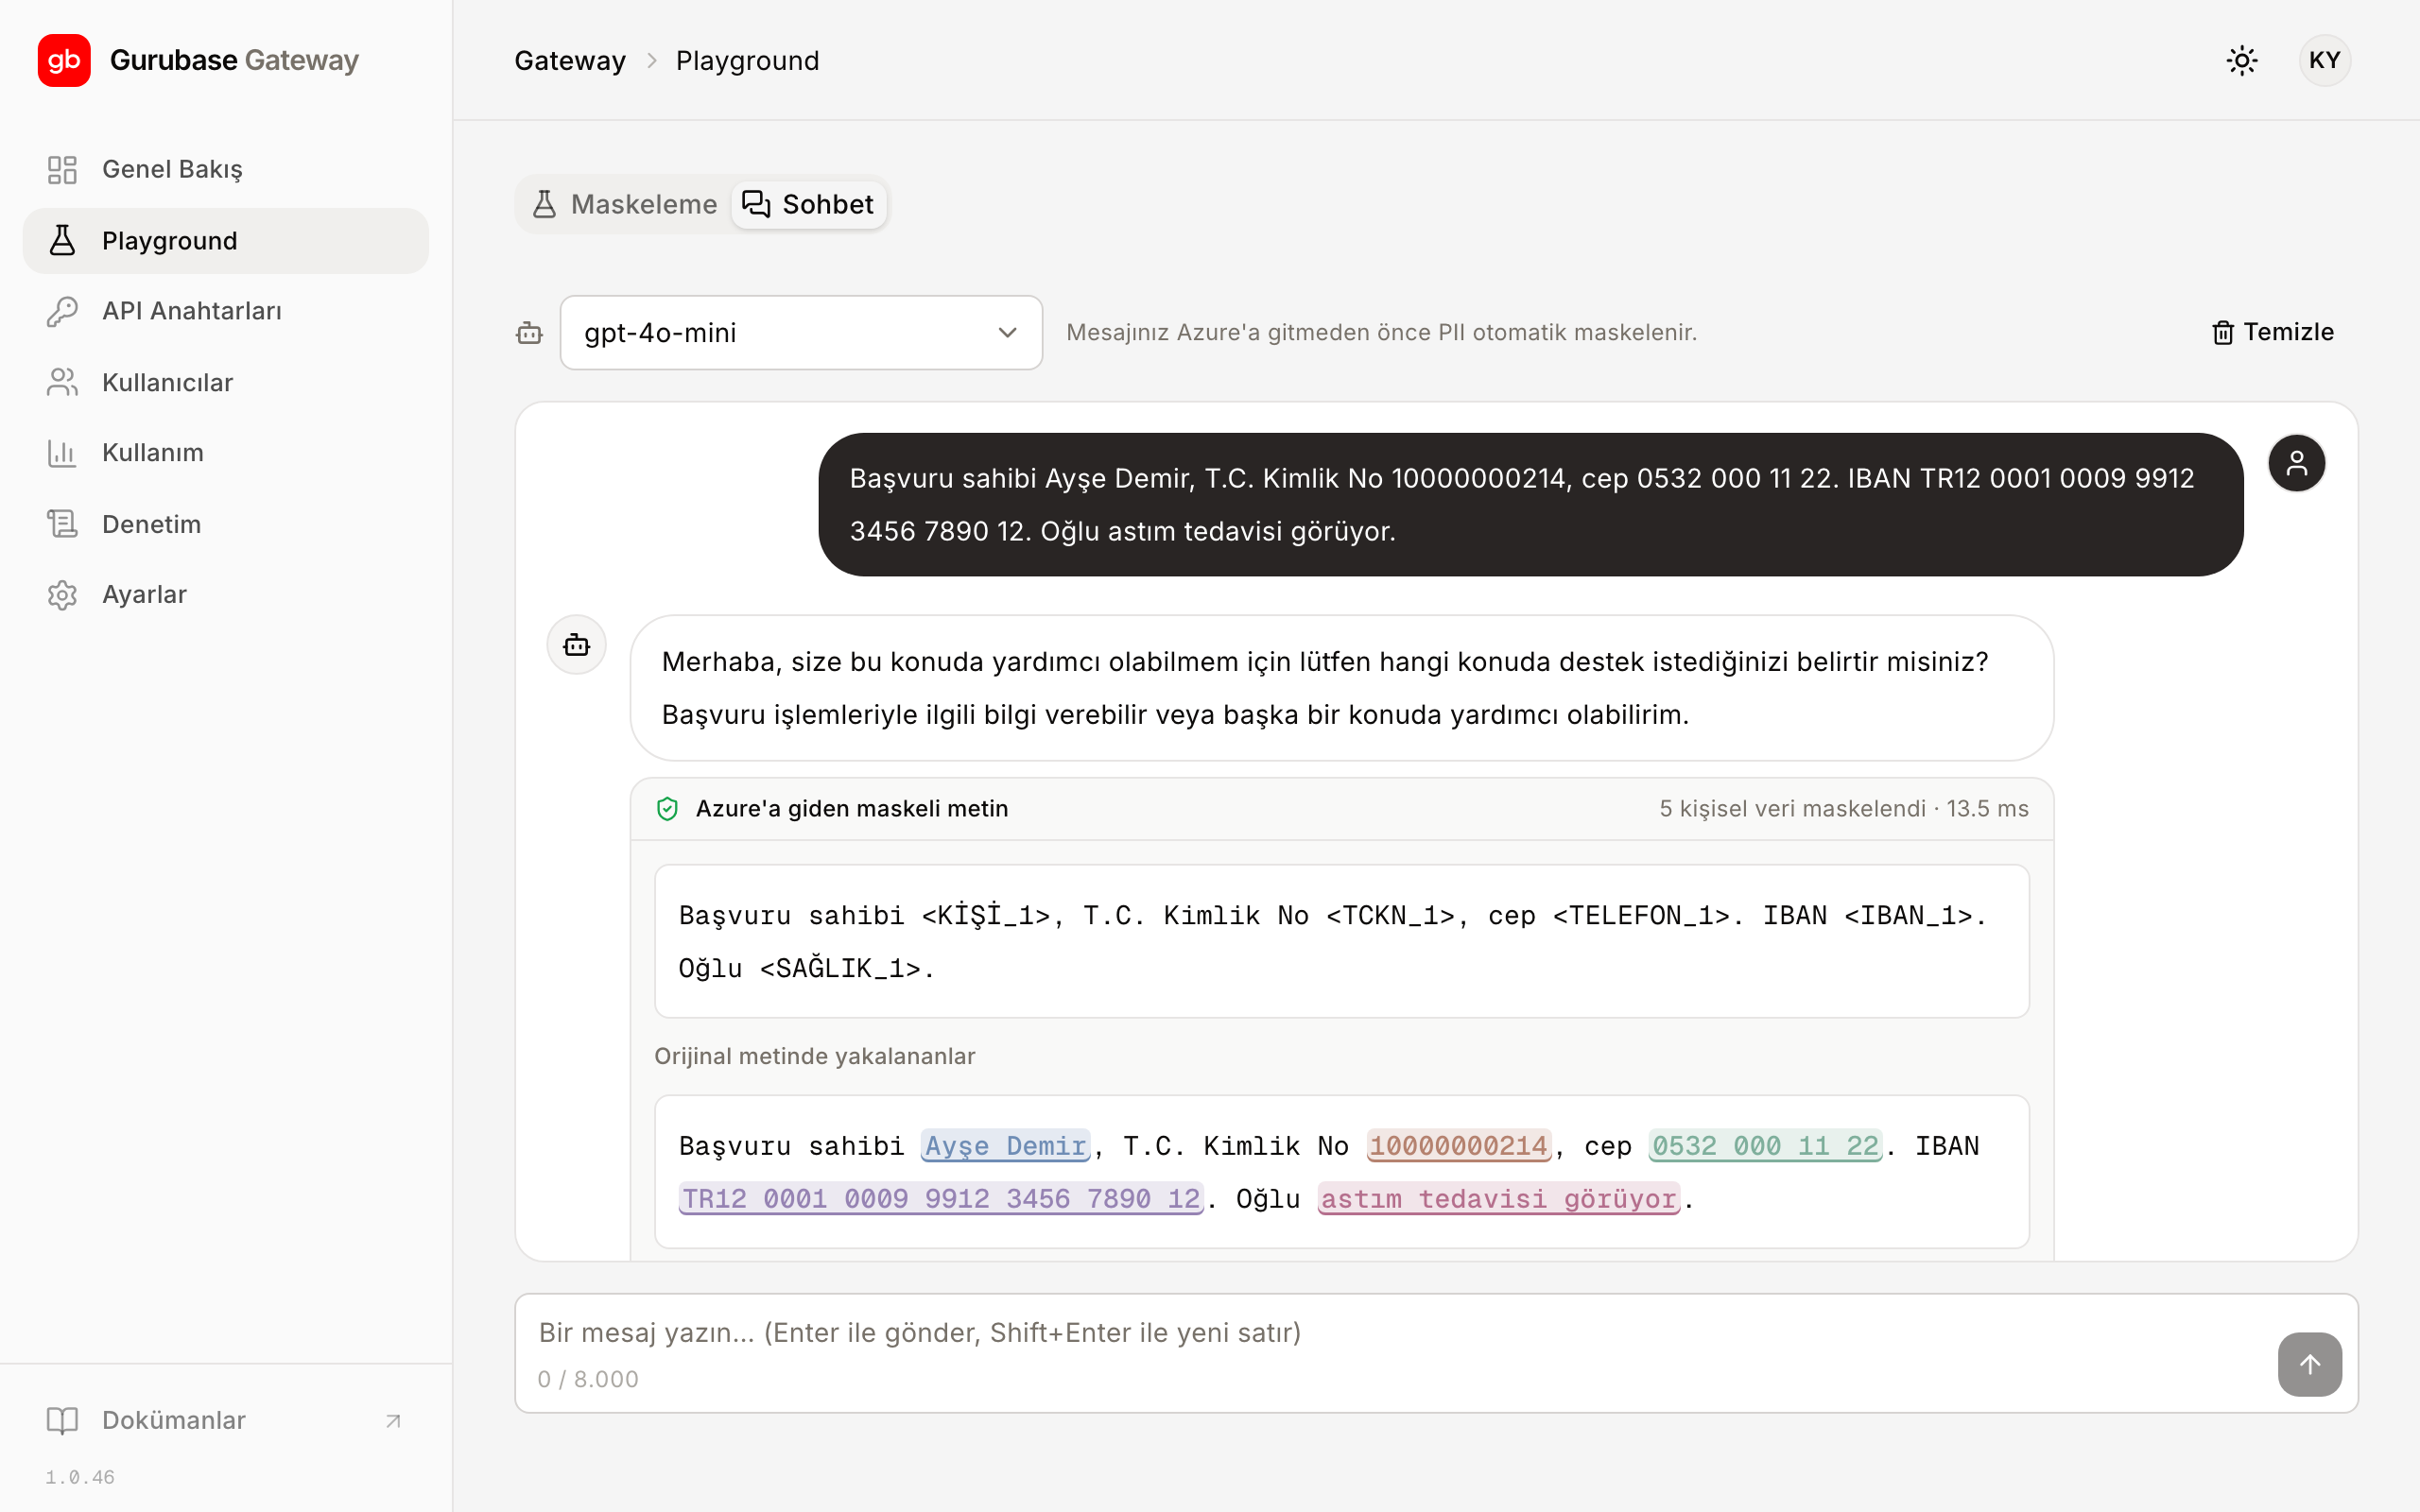This screenshot has height=1512, width=2420.
Task: Click the Gateway breadcrumb
Action: [x=570, y=61]
